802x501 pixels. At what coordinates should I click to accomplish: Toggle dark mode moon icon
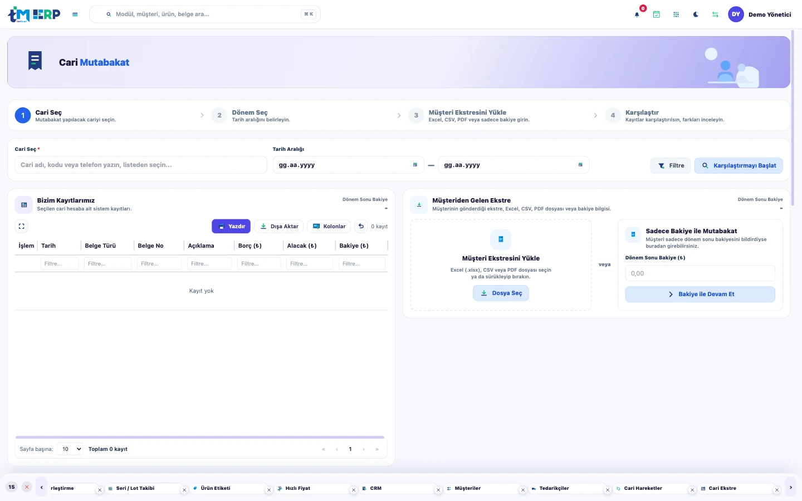tap(696, 14)
